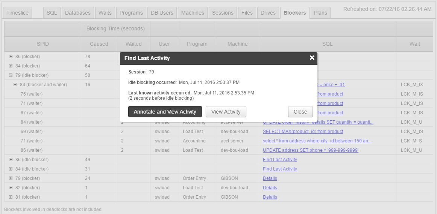
Task: Expand the 84 (blocker) row
Action: coord(11,66)
